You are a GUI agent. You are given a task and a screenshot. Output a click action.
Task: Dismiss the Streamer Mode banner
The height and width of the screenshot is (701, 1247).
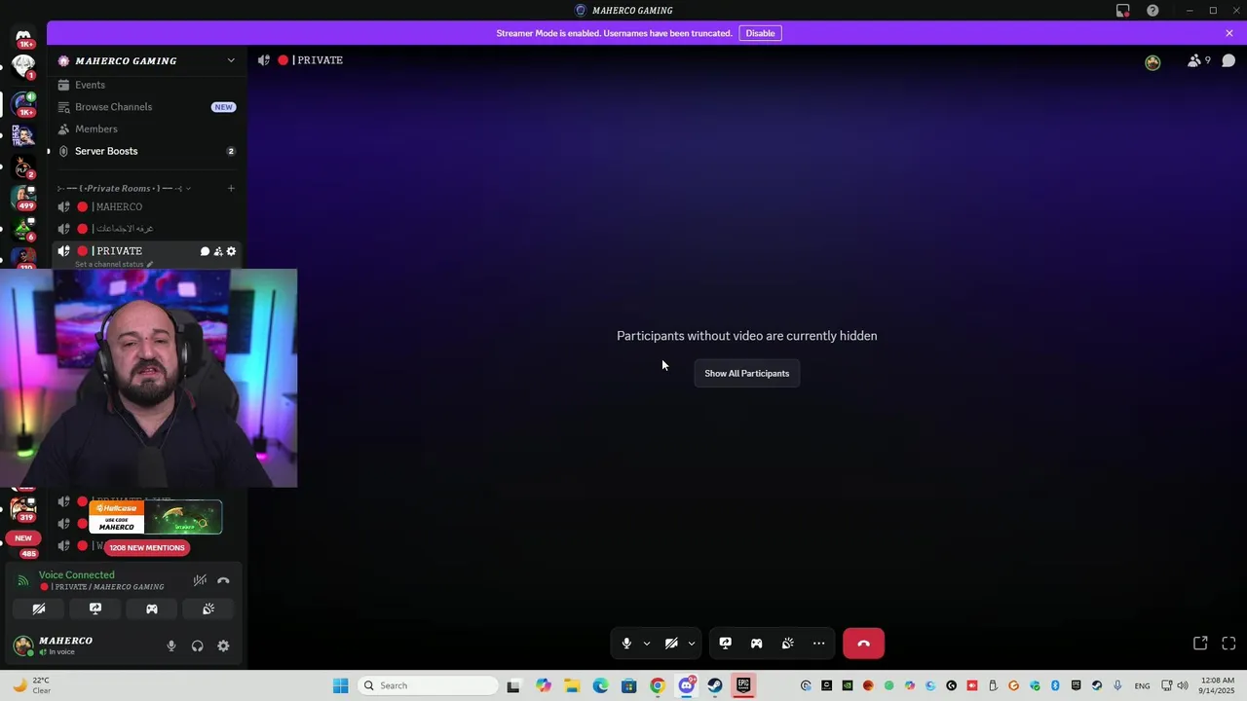1229,33
